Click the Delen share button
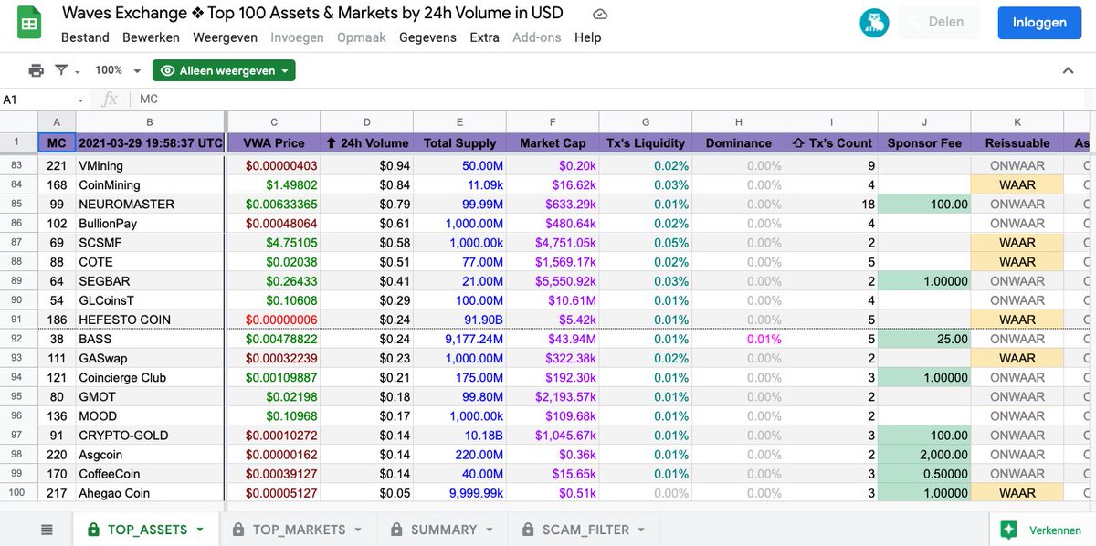The image size is (1096, 546). pos(939,23)
